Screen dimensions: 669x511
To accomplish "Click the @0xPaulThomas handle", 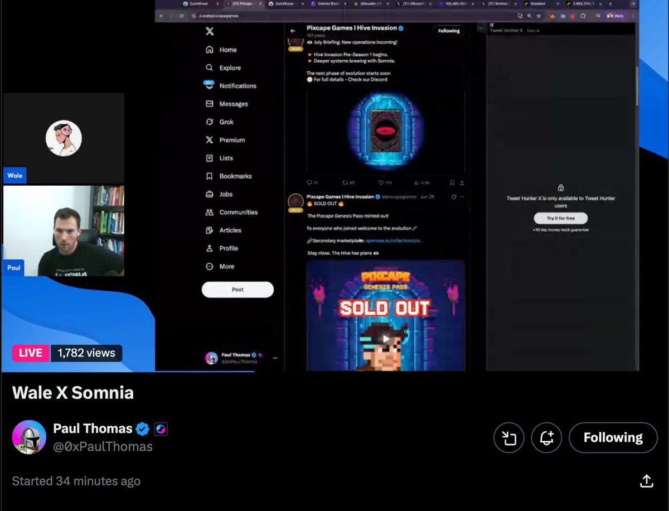I will [103, 447].
